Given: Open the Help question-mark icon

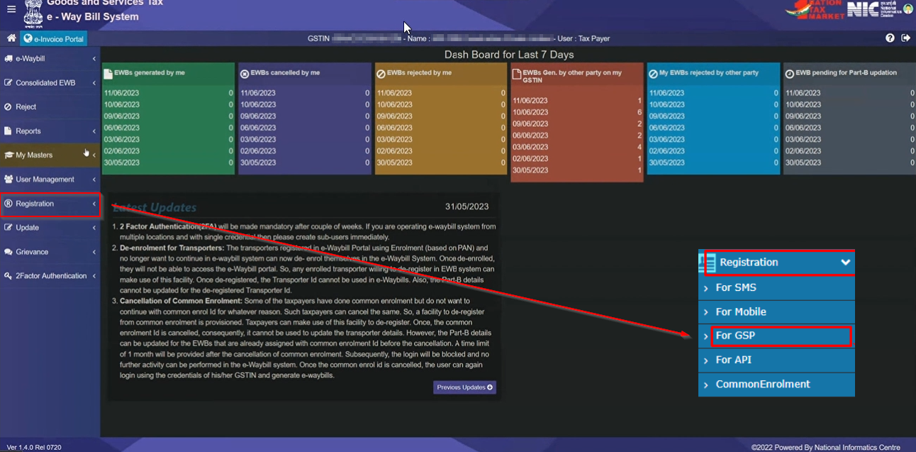Looking at the screenshot, I should pos(890,38).
